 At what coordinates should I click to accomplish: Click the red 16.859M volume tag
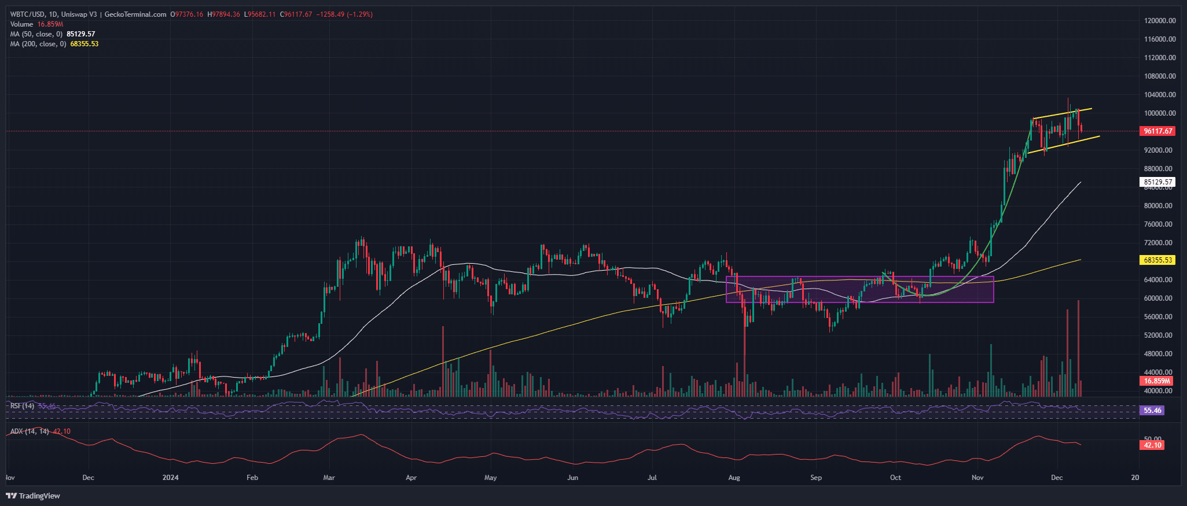pyautogui.click(x=1157, y=381)
